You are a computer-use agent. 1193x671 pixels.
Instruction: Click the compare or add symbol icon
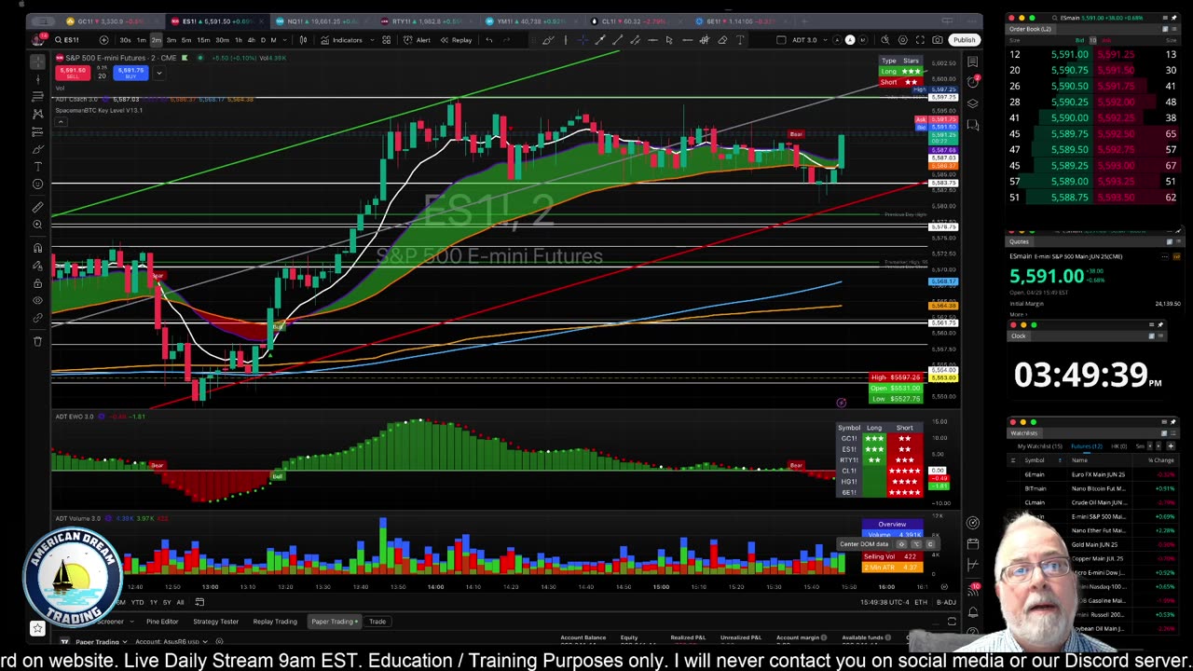point(103,40)
